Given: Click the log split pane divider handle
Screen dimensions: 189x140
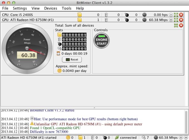Looking at the screenshot, I should [x=94, y=108].
